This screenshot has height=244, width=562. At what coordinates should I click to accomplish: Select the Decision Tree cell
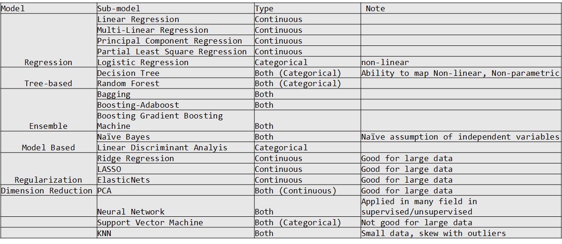click(175, 73)
